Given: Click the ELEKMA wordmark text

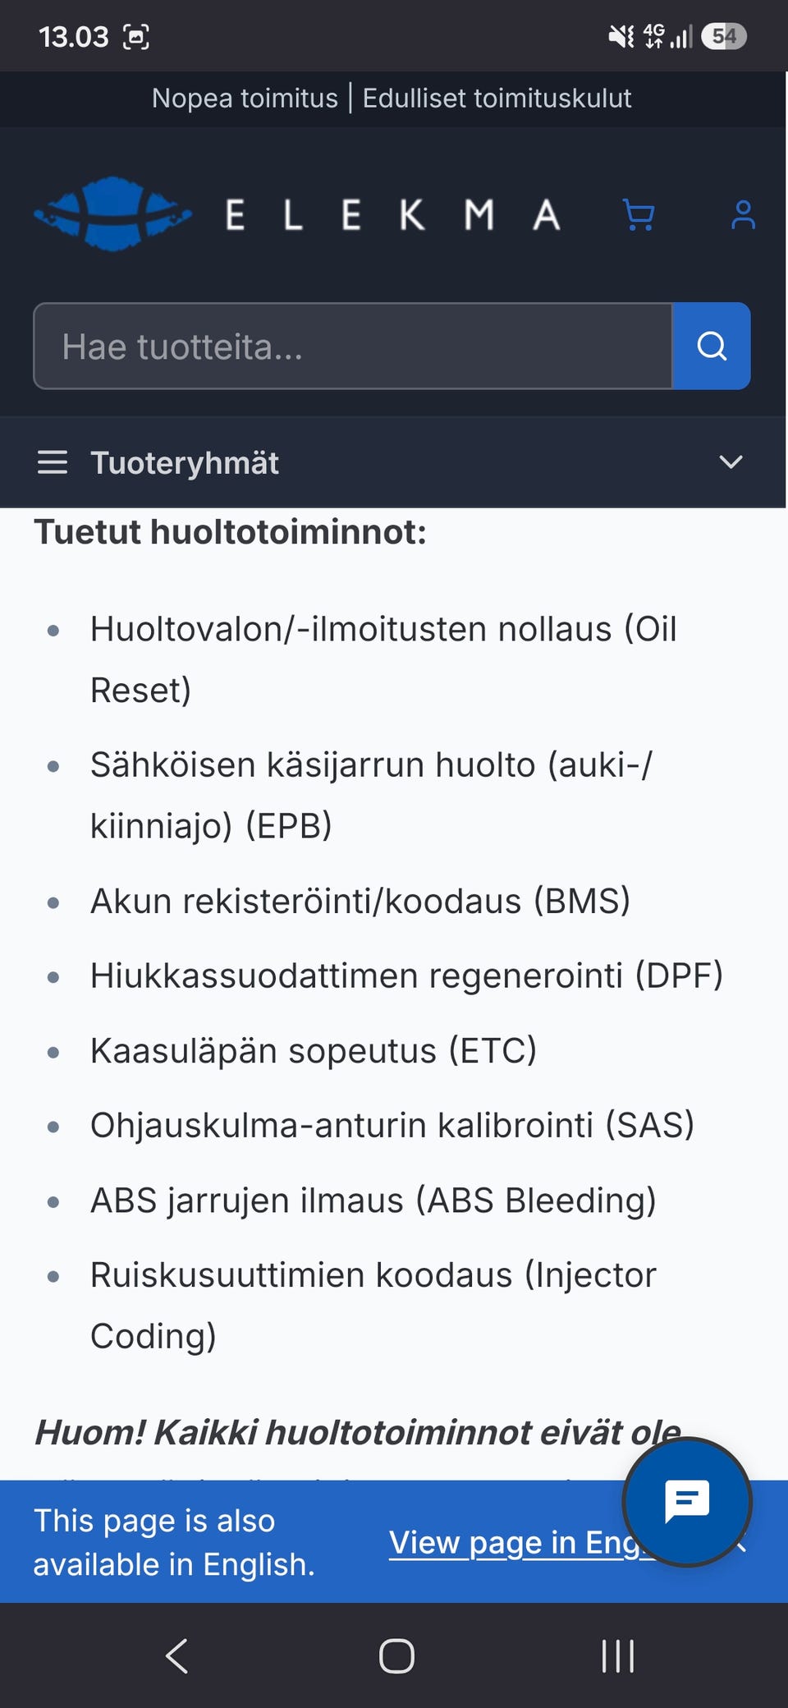Looking at the screenshot, I should 393,216.
